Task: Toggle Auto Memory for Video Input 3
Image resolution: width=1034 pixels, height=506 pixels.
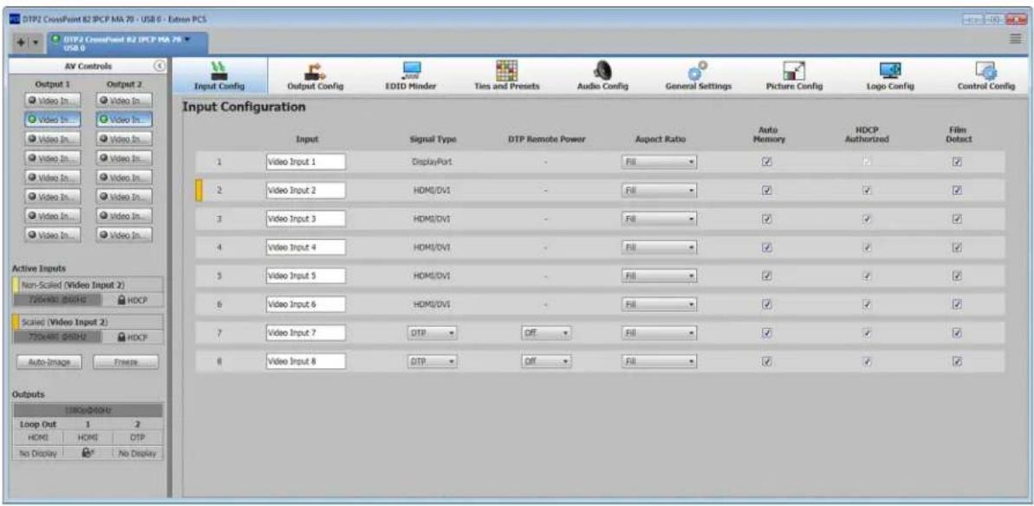Action: 766,218
